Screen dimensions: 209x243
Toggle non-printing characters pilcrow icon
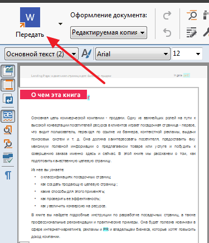(x=8, y=175)
